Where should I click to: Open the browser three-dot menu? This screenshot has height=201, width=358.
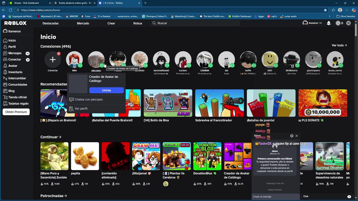point(347,10)
